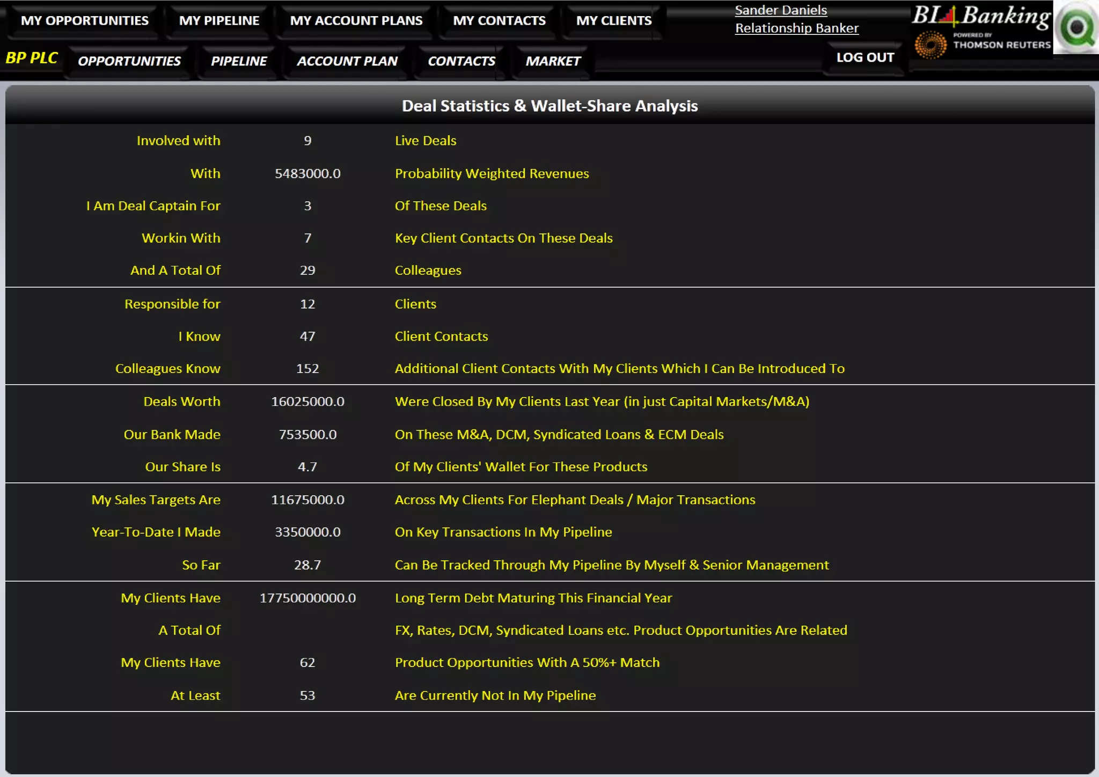Viewport: 1099px width, 777px height.
Task: Open the Account Plan sub-tab
Action: (x=347, y=61)
